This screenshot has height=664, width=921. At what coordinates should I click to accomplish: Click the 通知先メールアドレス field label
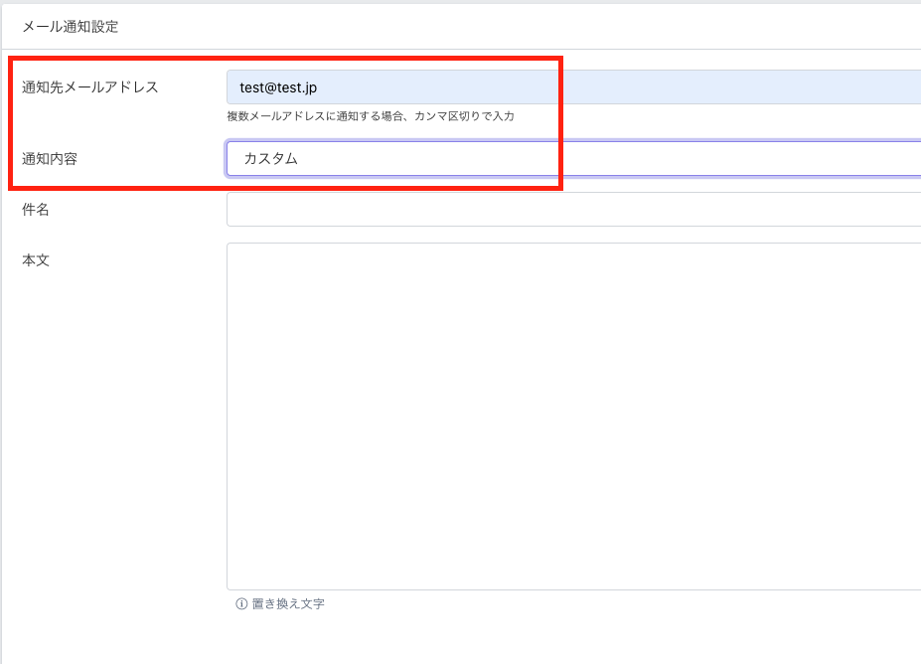pyautogui.click(x=90, y=87)
